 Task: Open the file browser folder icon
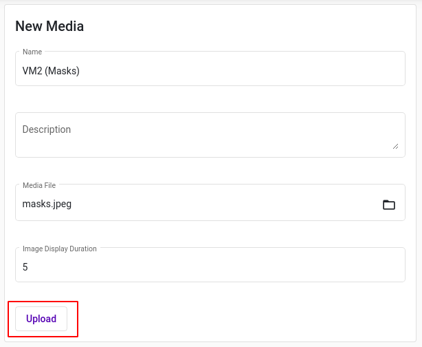coord(389,204)
